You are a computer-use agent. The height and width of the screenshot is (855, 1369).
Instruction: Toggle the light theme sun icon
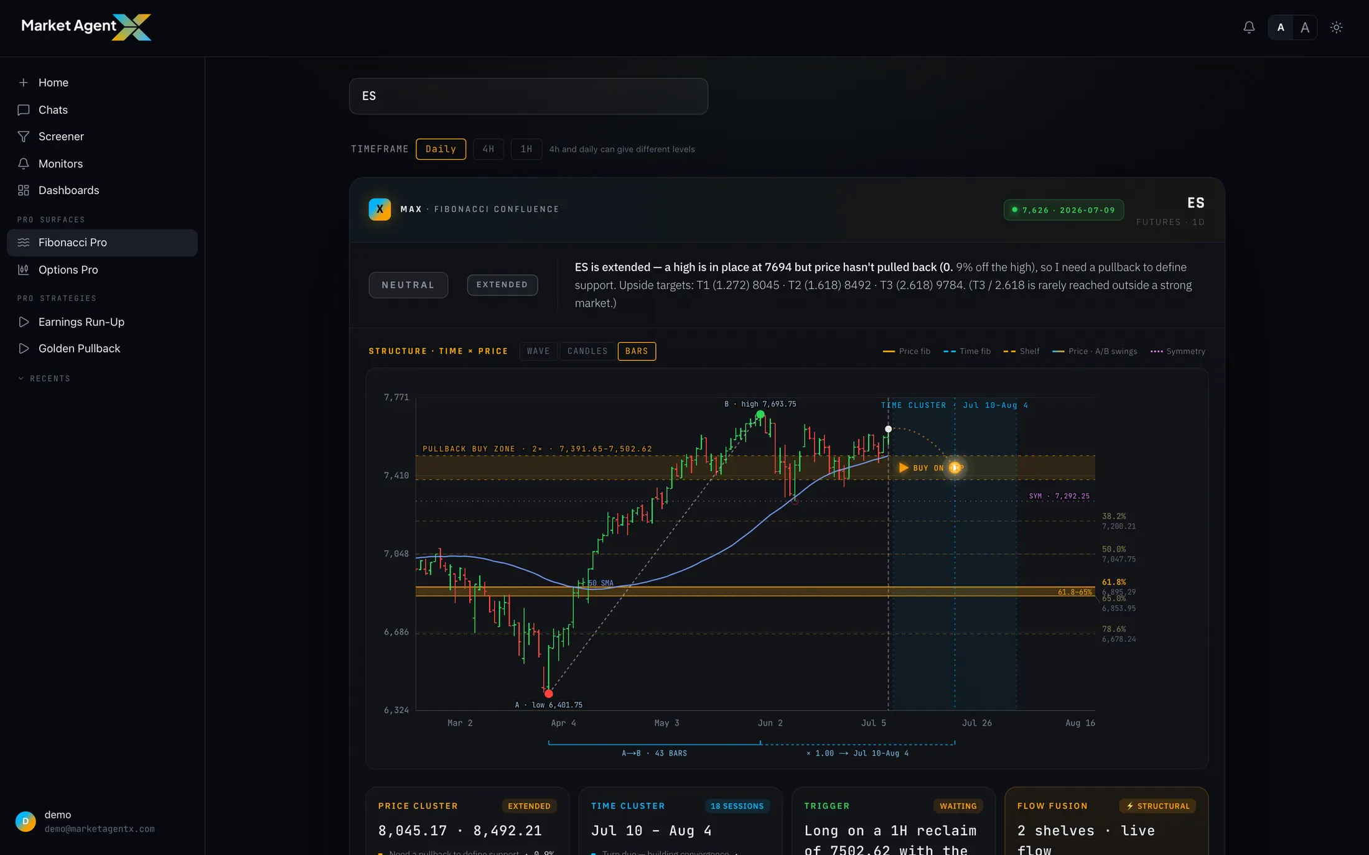(x=1336, y=27)
